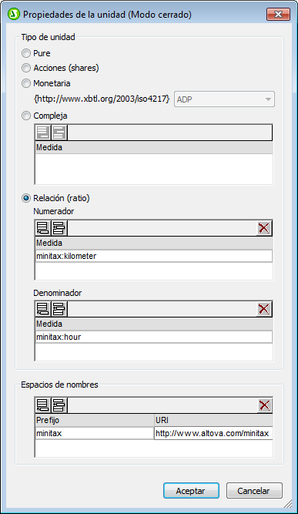
Task: Click the minitax prefix cell
Action: (x=94, y=433)
